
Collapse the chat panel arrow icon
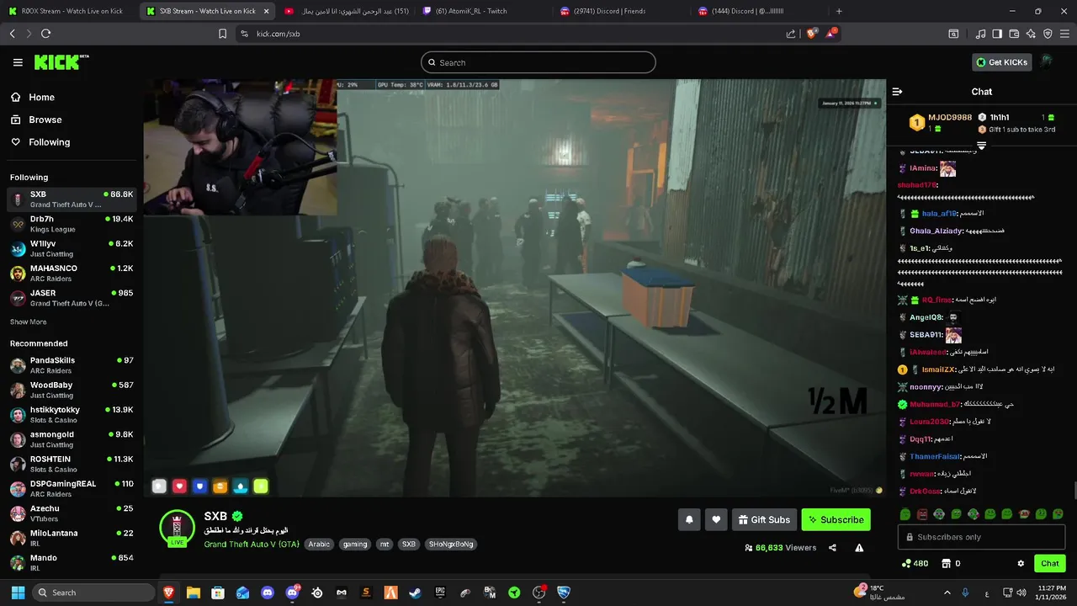pos(897,91)
